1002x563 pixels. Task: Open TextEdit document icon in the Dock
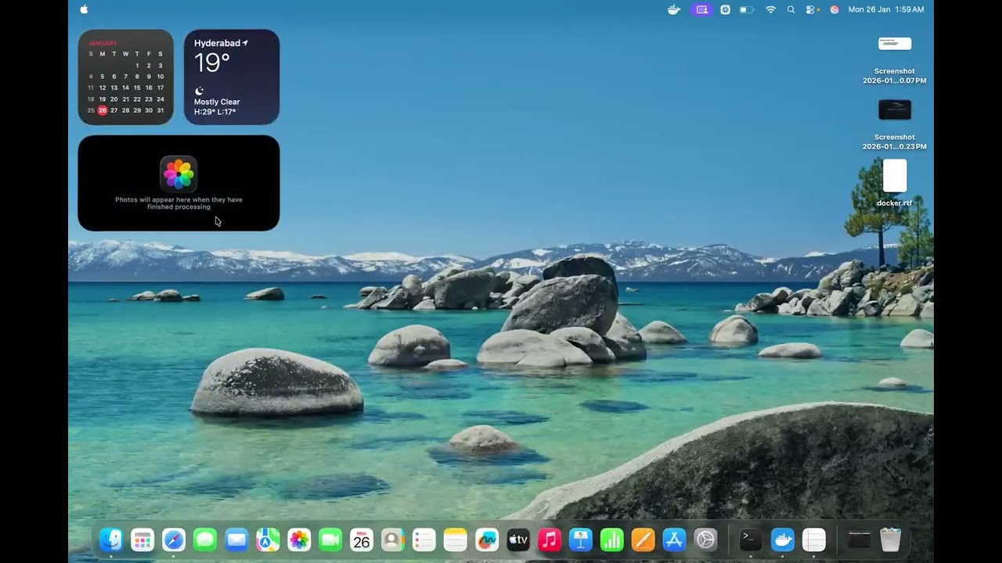click(x=814, y=540)
